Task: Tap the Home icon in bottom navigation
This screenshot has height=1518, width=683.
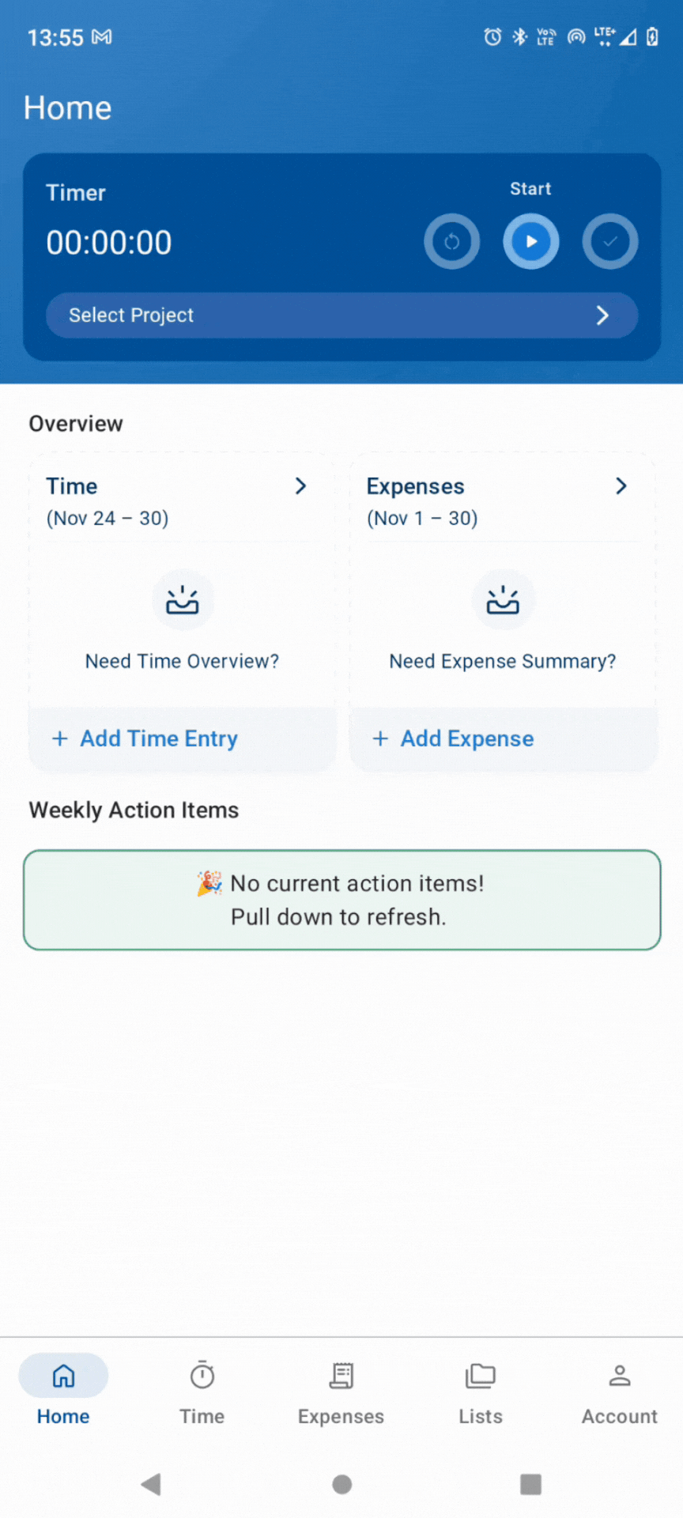Action: pos(63,1377)
